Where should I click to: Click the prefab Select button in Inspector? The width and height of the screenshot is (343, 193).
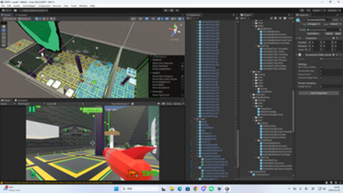coord(329,34)
